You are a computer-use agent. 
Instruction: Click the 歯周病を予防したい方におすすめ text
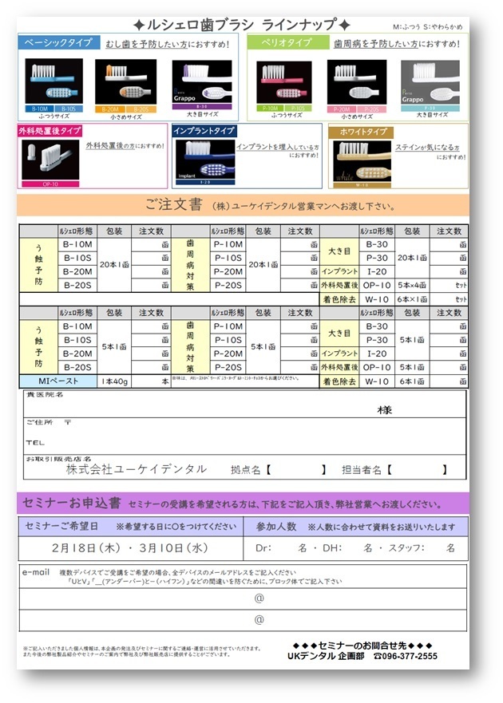[x=397, y=44]
